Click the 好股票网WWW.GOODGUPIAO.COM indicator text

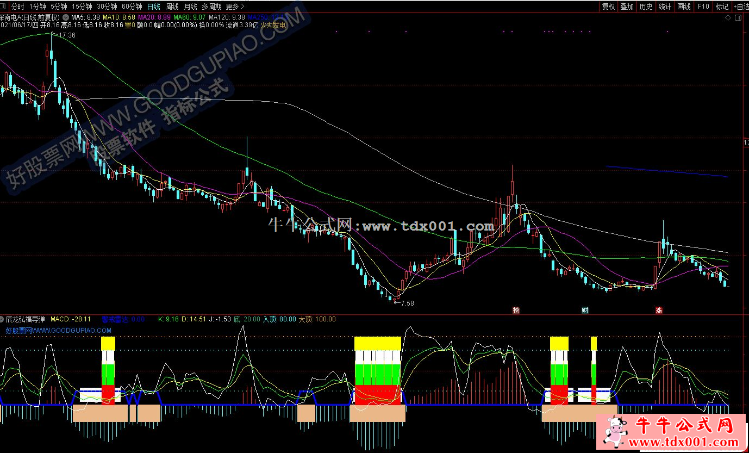pyautogui.click(x=59, y=330)
